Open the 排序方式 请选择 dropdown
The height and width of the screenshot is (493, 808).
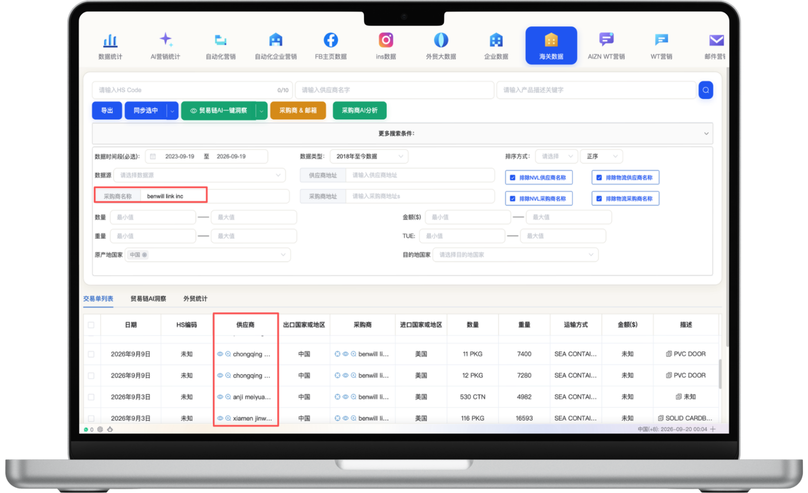(557, 156)
